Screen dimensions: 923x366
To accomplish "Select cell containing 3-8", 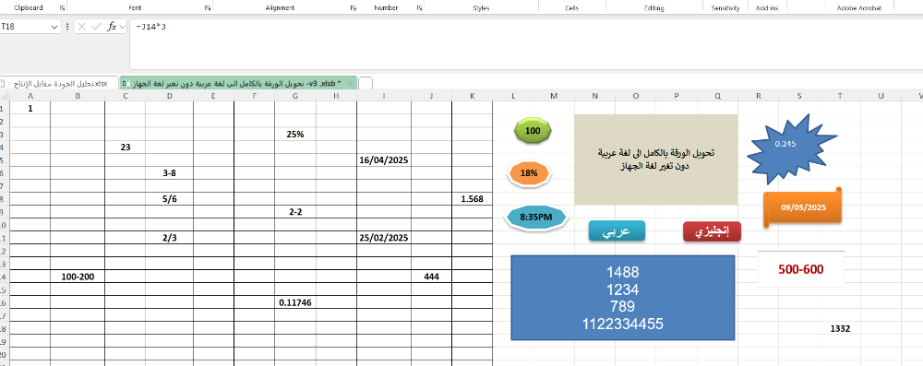I will click(170, 173).
